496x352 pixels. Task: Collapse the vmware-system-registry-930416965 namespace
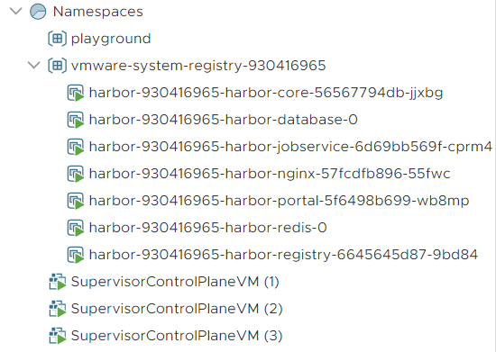click(x=34, y=66)
